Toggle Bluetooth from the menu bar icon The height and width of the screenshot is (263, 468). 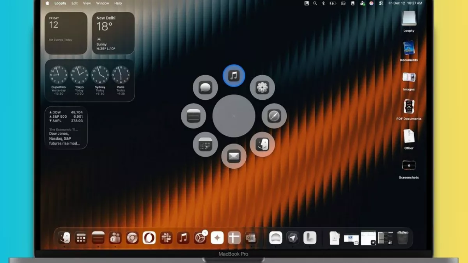323,3
